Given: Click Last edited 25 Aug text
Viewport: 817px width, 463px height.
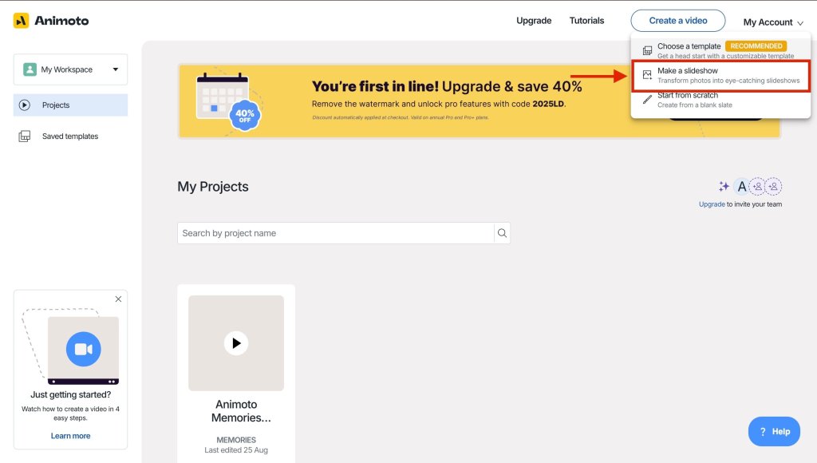Looking at the screenshot, I should coord(236,450).
